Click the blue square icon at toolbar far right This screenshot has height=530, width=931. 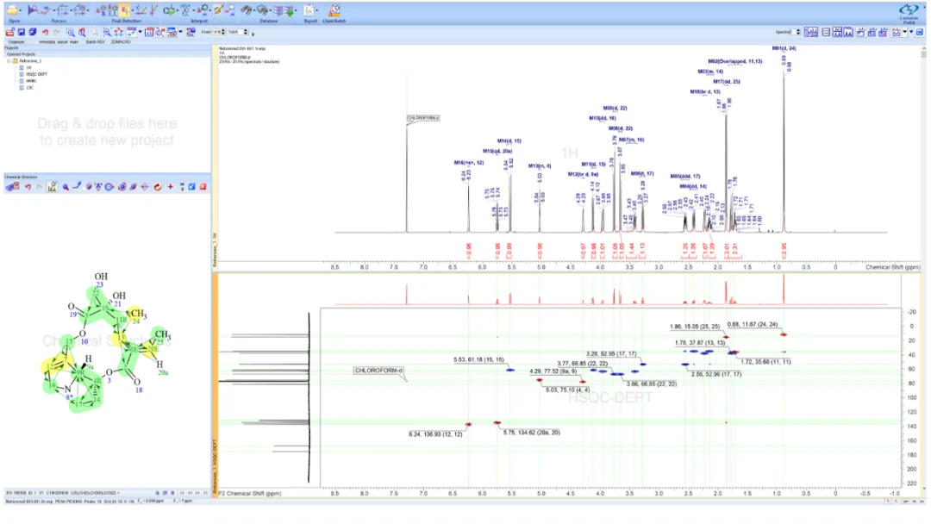point(919,32)
